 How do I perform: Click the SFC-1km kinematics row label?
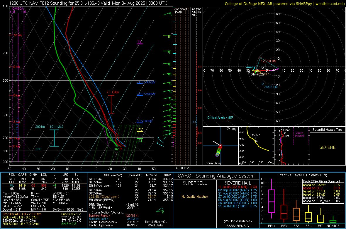pyautogui.click(x=95, y=179)
